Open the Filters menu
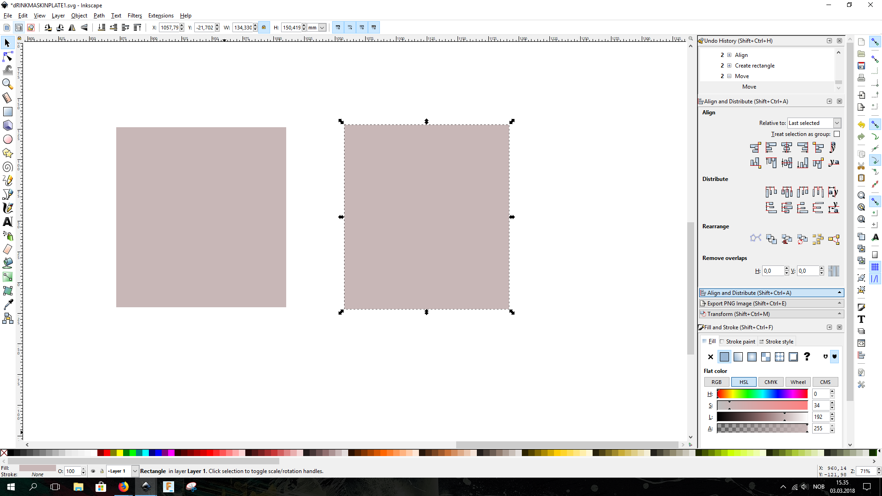This screenshot has width=882, height=496. coord(135,16)
